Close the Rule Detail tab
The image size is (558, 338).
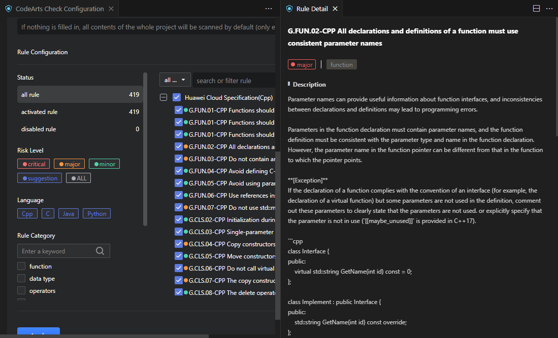pyautogui.click(x=335, y=9)
